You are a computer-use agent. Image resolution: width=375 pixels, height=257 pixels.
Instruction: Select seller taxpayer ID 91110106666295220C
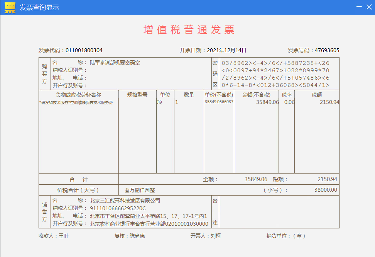coord(118,209)
